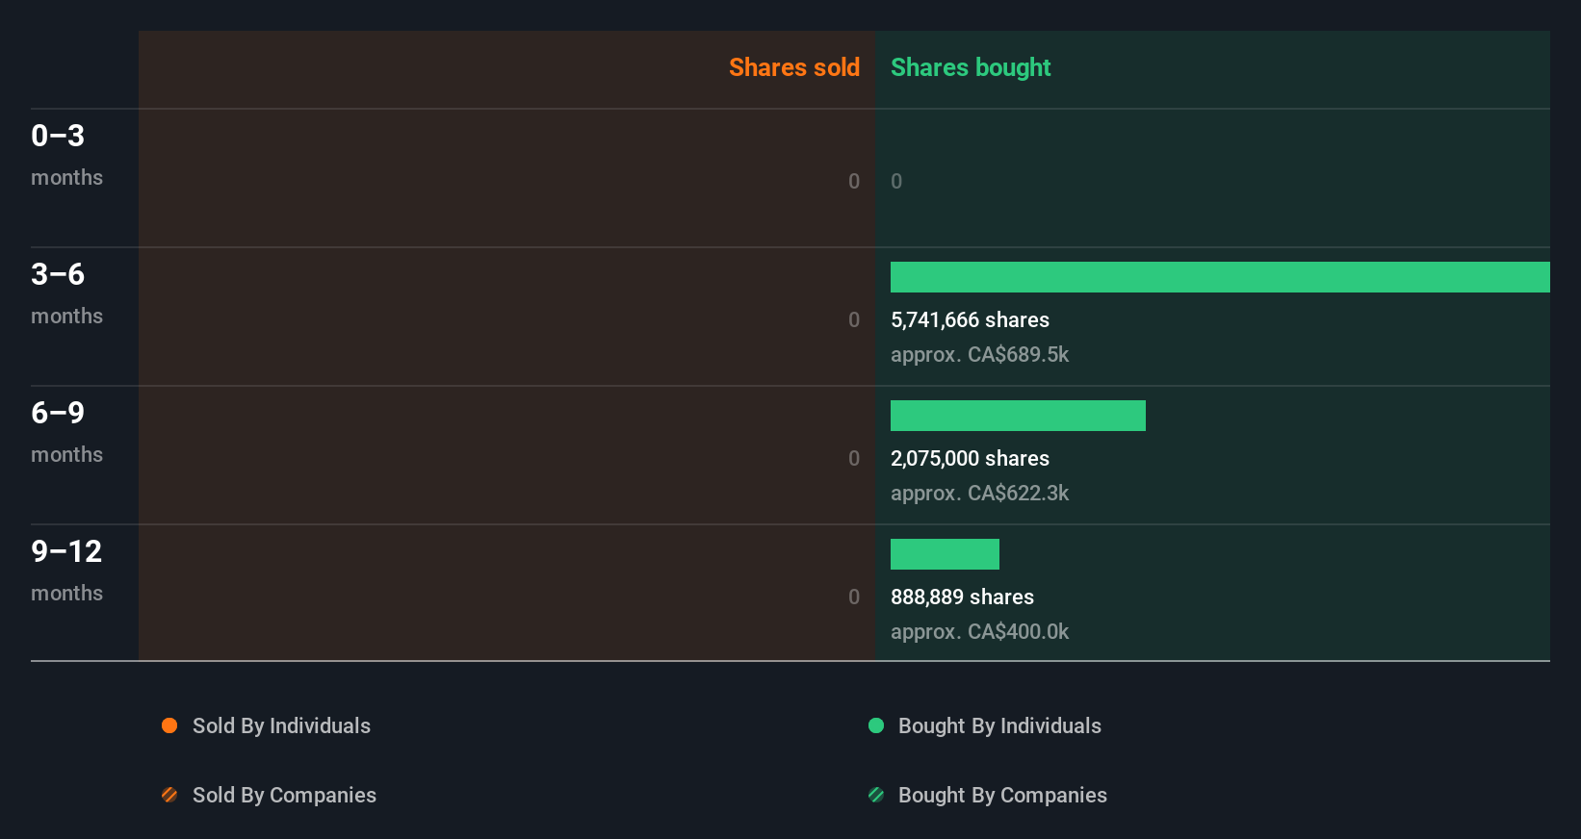
Task: Click the 3–6 months row label
Action: tap(66, 293)
